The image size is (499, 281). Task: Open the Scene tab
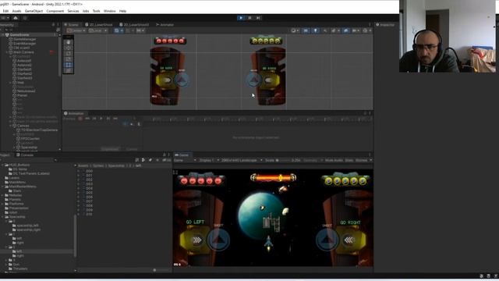(72, 24)
